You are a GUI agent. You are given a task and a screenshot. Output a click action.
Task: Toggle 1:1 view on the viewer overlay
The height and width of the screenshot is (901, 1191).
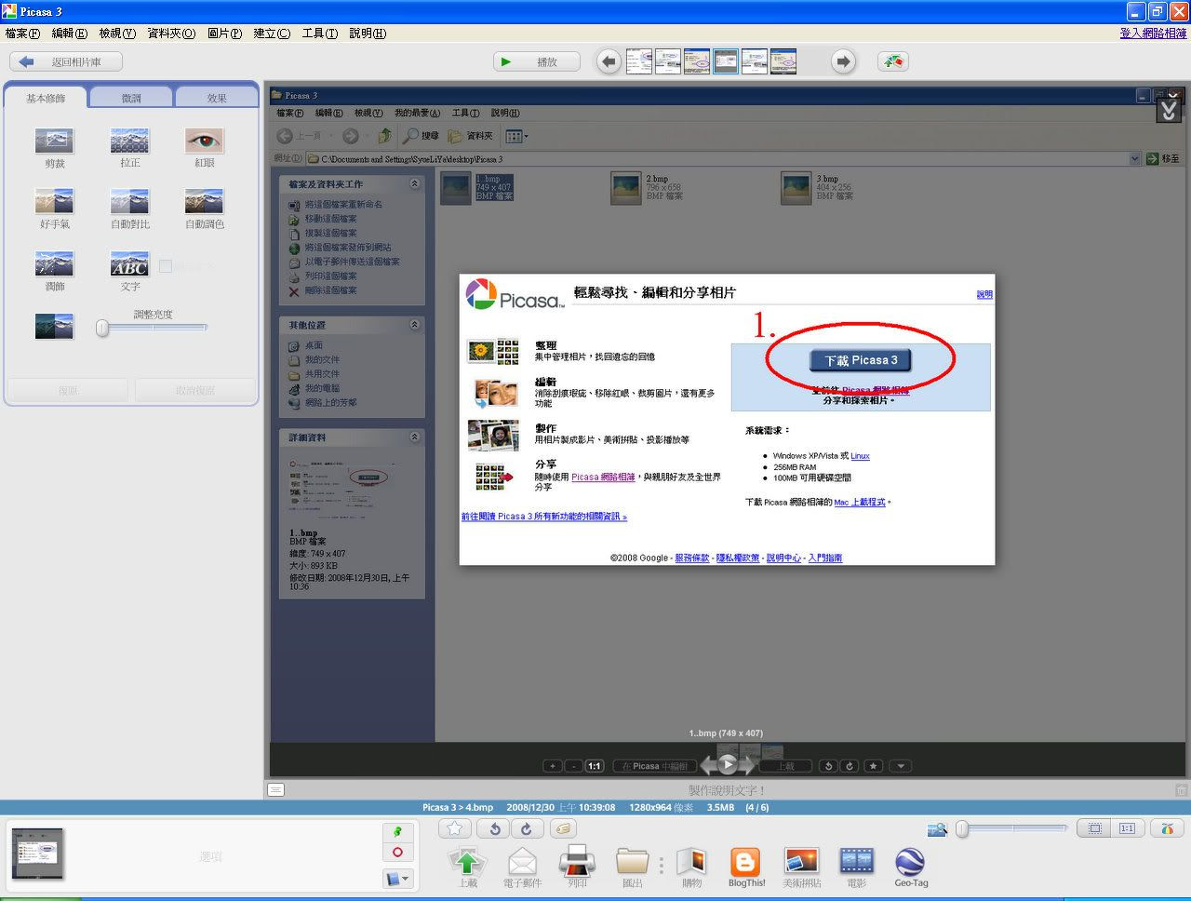coord(594,766)
